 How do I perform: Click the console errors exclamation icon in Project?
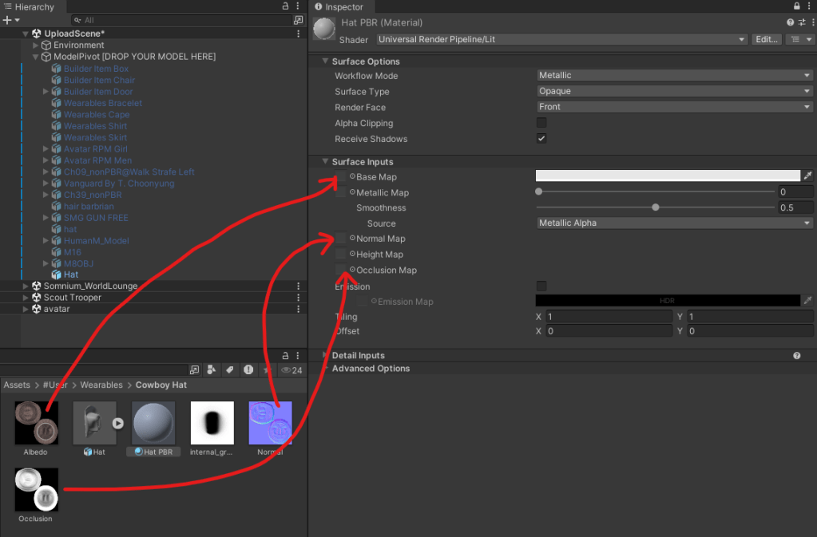(x=248, y=370)
